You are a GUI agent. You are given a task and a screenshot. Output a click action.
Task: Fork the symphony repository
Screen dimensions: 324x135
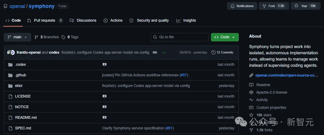274,6
